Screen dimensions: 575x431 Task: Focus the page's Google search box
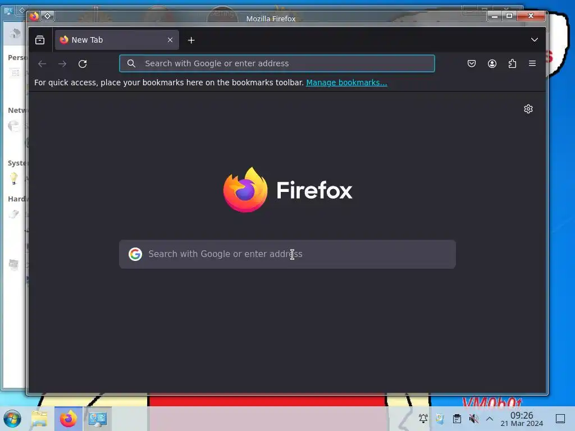pos(287,254)
